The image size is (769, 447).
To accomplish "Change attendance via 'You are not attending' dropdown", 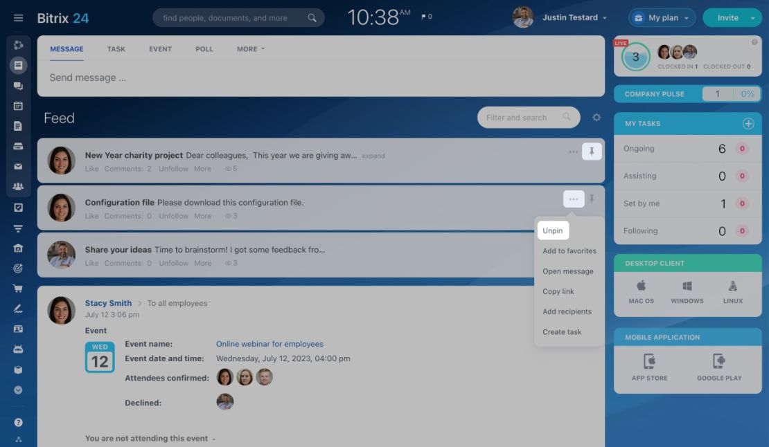I will 150,439.
